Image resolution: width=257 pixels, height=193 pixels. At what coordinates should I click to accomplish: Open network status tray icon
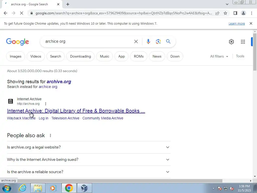[226, 188]
